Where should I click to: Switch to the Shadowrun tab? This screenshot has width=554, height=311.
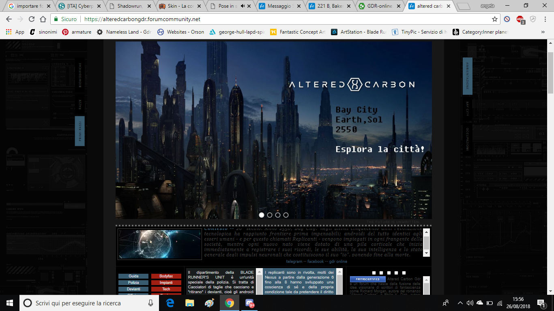132,6
